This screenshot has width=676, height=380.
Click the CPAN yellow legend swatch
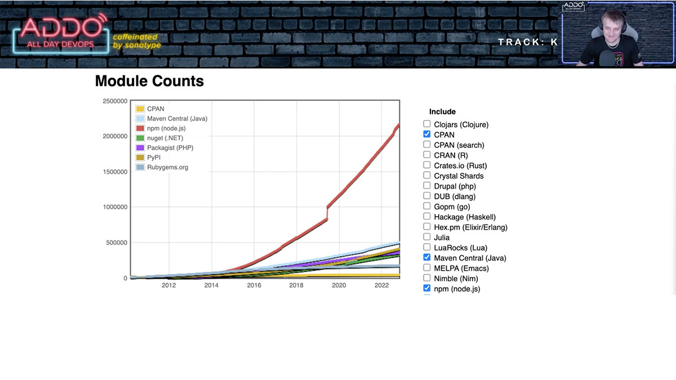tap(140, 109)
